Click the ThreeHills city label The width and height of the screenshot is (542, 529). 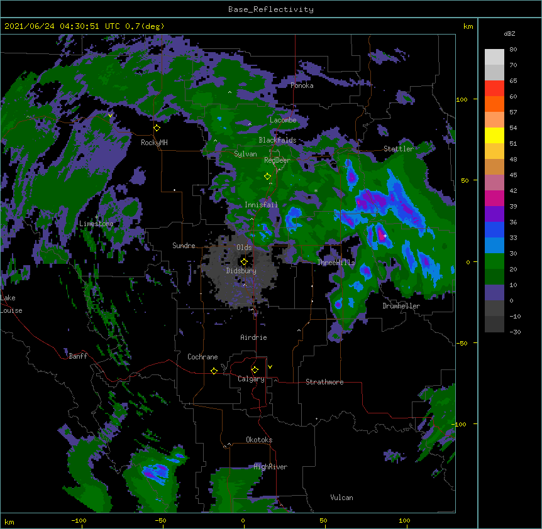click(336, 263)
